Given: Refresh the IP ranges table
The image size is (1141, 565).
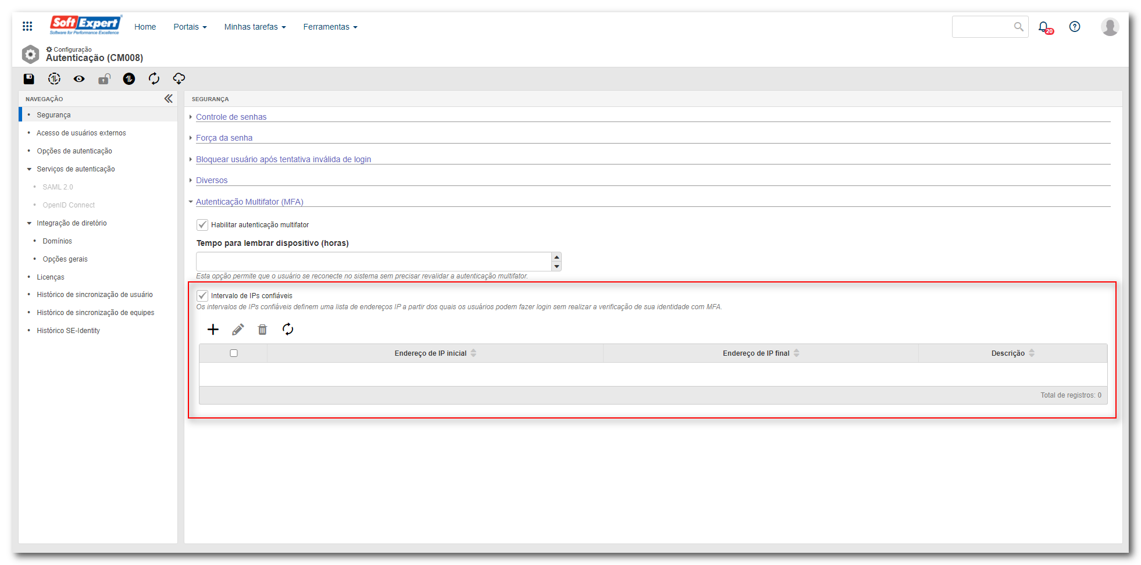Looking at the screenshot, I should point(288,330).
